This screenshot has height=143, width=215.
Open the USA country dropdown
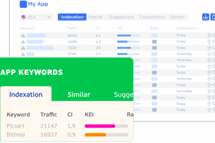37,17
